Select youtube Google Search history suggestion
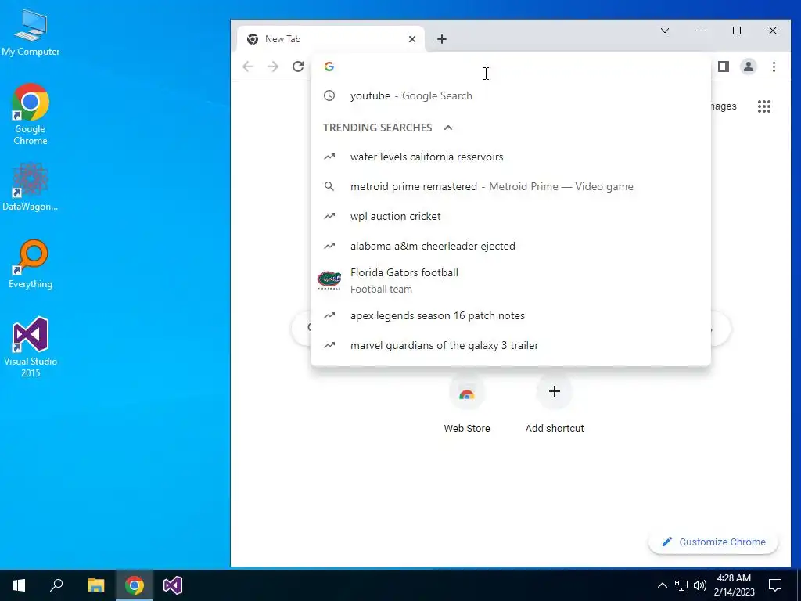Viewport: 801px width, 601px height. [x=511, y=95]
